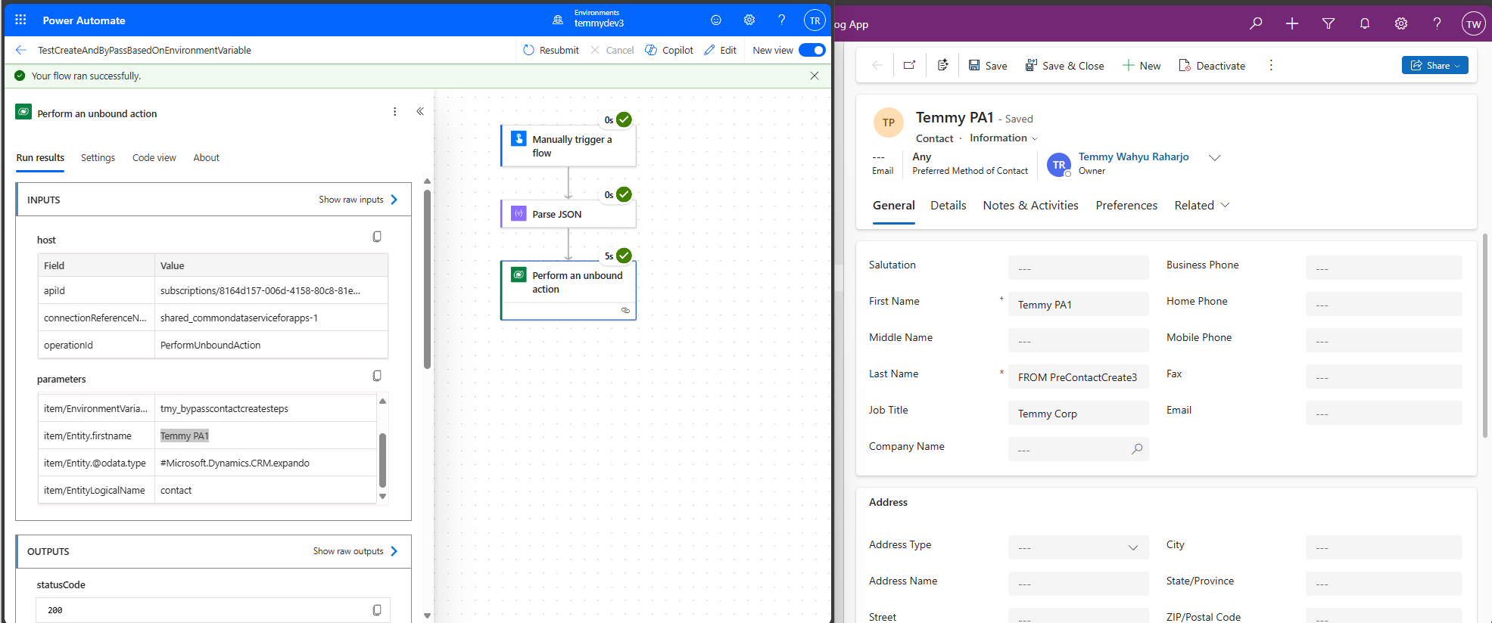Switch to the Code view tab
This screenshot has height=623, width=1492.
154,158
